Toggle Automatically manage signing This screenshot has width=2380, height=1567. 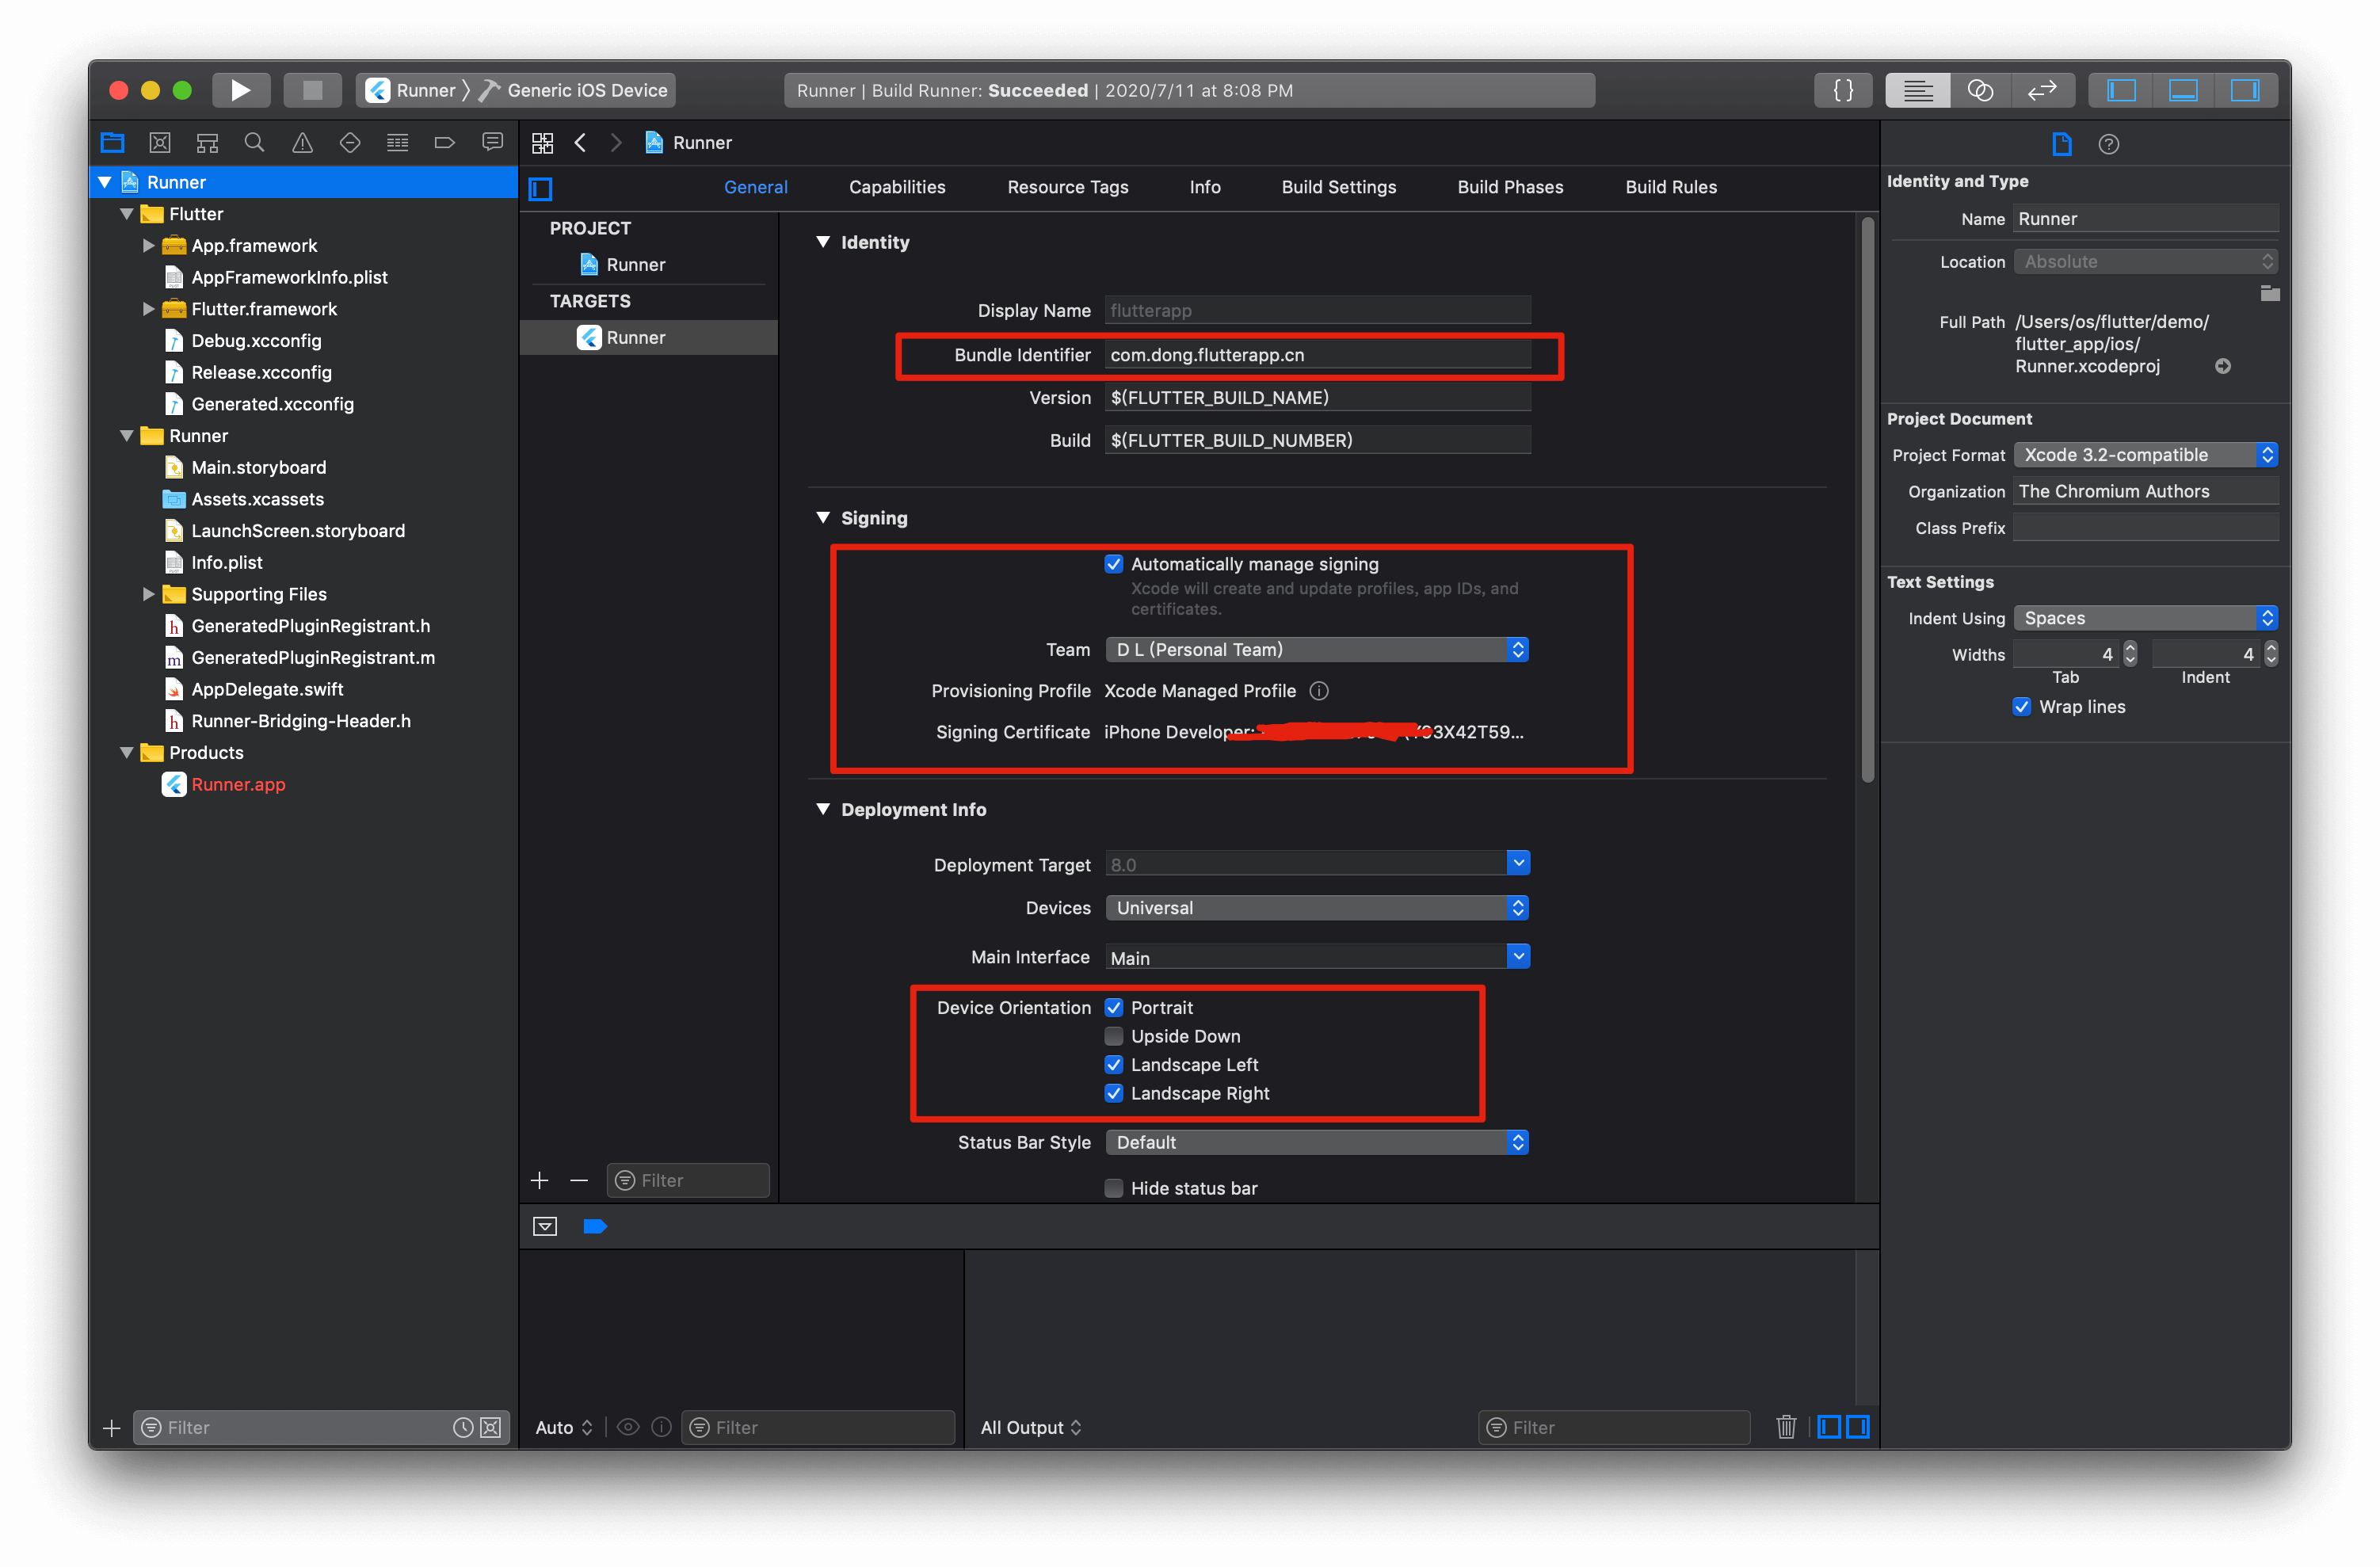pos(1113,564)
